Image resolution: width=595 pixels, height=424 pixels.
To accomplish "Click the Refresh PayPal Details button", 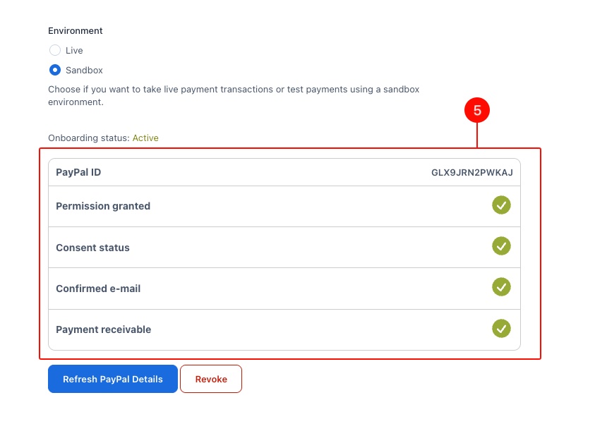I will 112,379.
